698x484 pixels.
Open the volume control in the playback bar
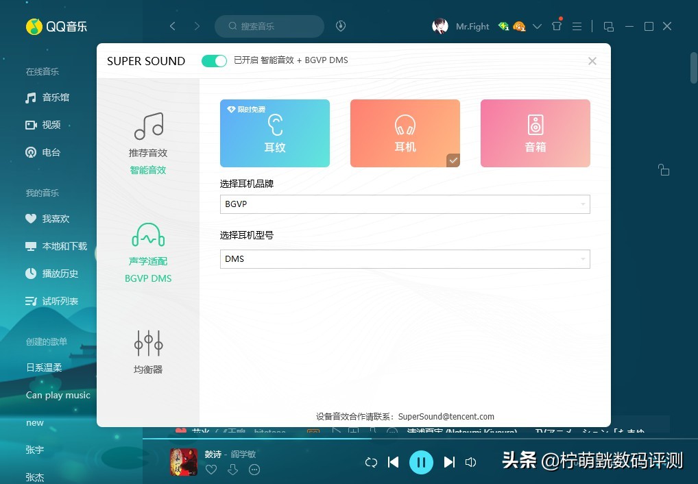click(470, 462)
